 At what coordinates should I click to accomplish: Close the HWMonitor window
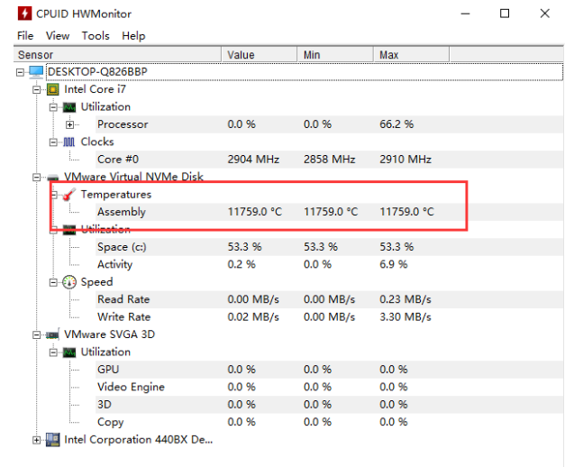545,14
